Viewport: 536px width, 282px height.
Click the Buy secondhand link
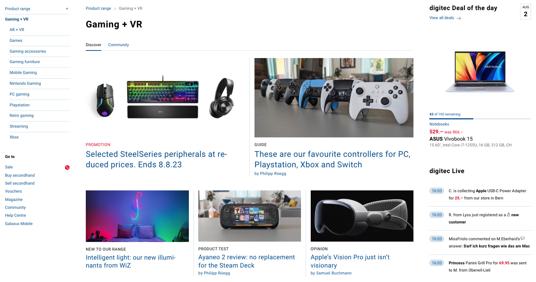coord(20,175)
